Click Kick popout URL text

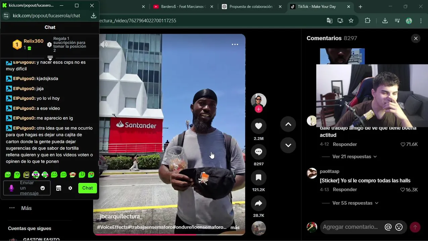(x=46, y=16)
